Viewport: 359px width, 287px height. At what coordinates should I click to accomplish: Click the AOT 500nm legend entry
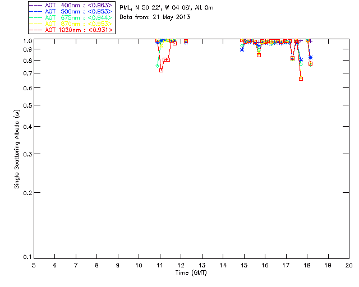point(71,11)
